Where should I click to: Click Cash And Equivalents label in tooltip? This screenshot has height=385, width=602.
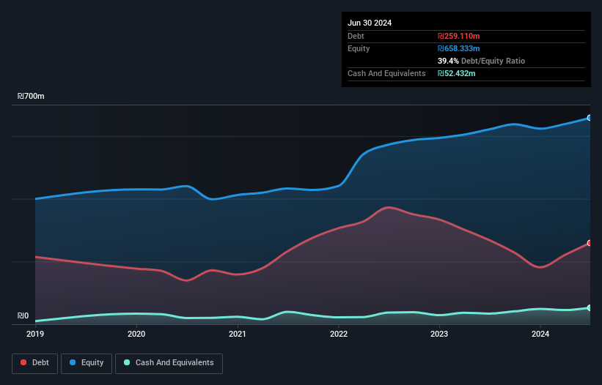[x=386, y=73]
